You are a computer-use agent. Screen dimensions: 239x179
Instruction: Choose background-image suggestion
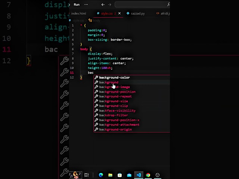(x=132, y=87)
